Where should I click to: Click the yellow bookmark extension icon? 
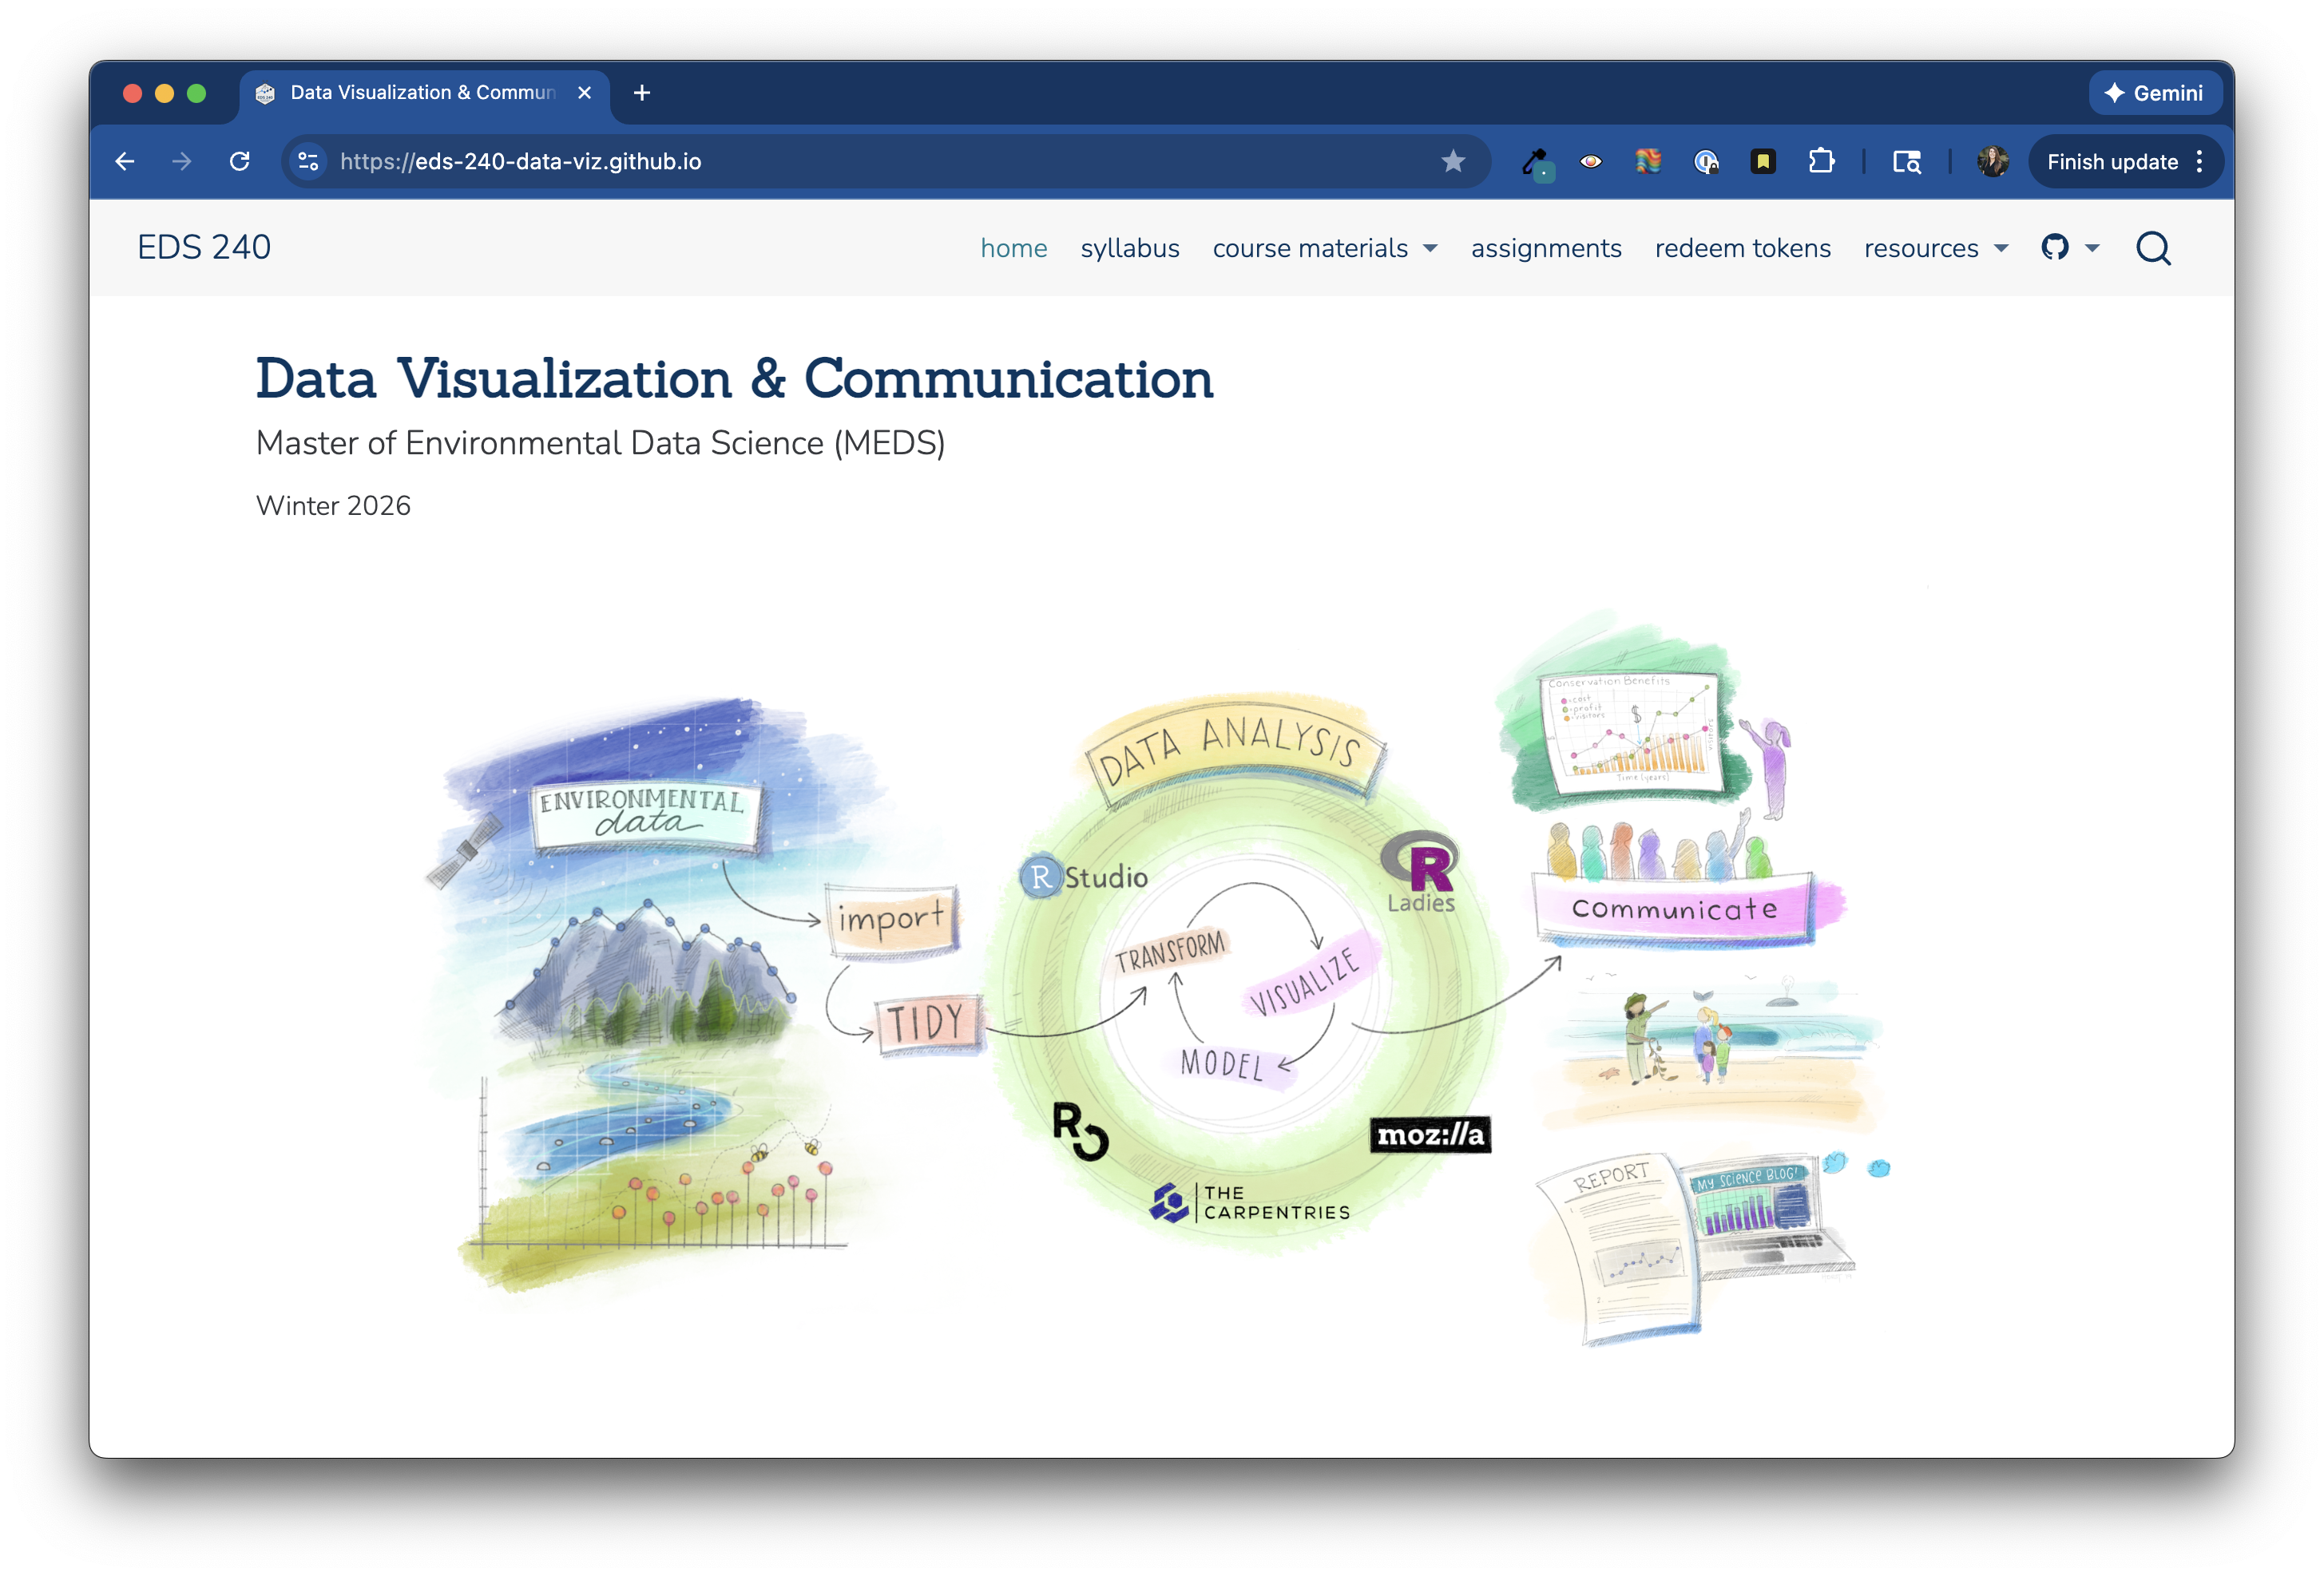coord(1763,161)
